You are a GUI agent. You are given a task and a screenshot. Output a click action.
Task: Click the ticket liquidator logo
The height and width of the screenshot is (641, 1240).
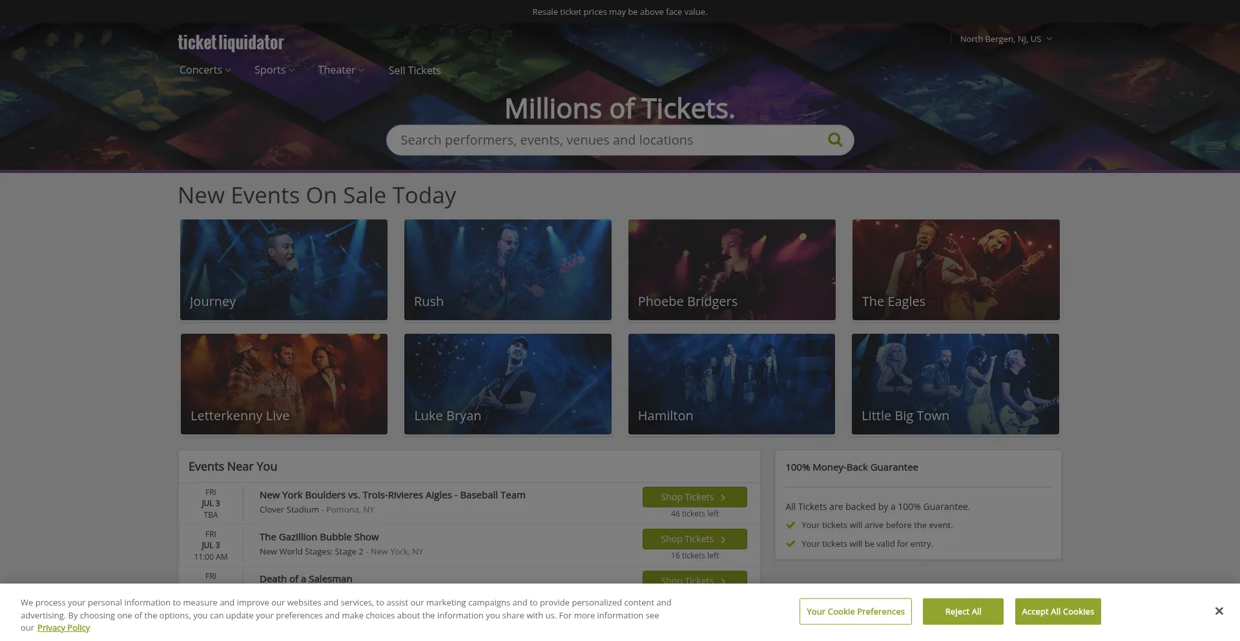(x=231, y=43)
